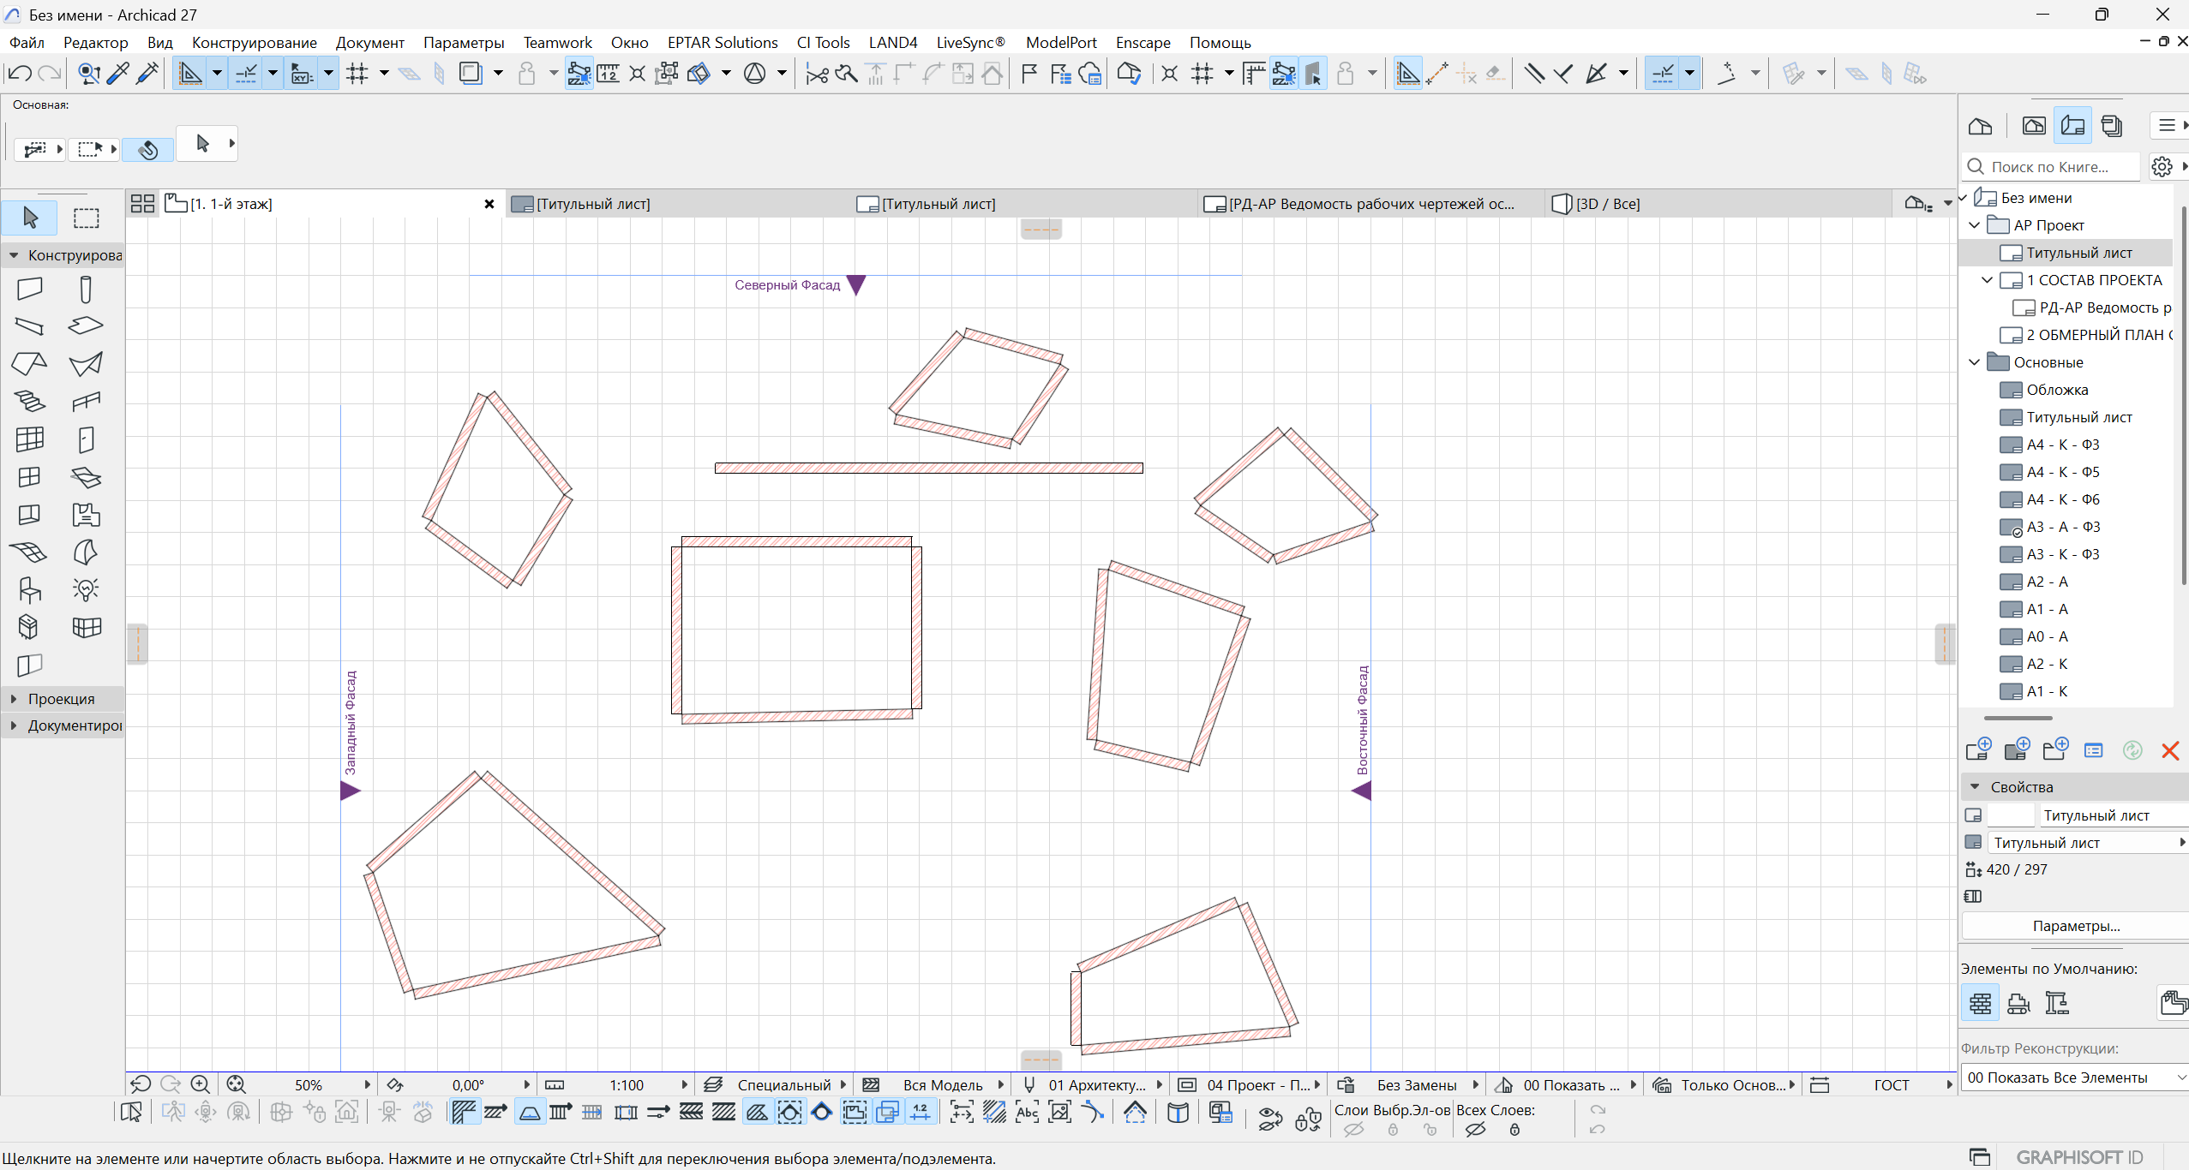Select the Find and Select tool icon

tap(88, 74)
